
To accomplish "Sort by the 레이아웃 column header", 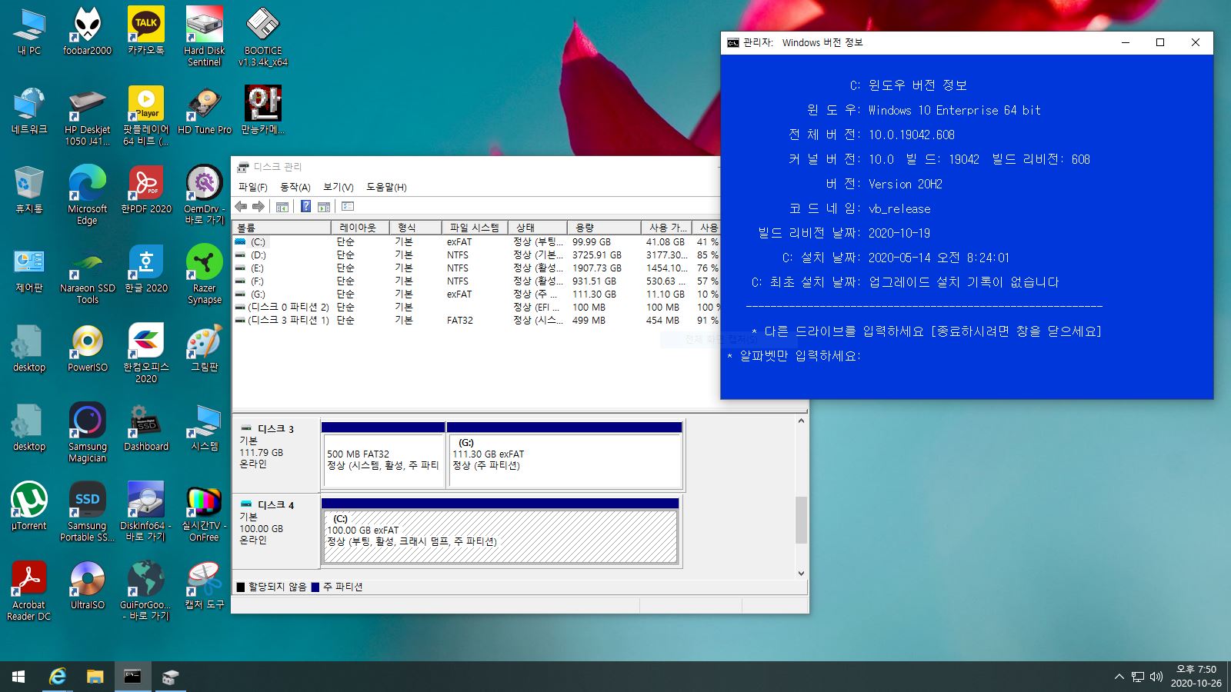I will (x=360, y=228).
